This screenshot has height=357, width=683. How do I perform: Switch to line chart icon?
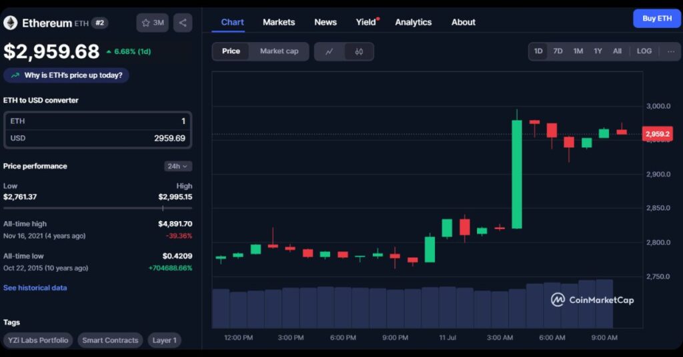tap(329, 51)
